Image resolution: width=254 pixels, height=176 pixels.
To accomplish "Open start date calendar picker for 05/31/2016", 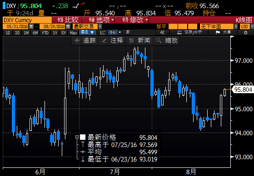I will [31, 26].
